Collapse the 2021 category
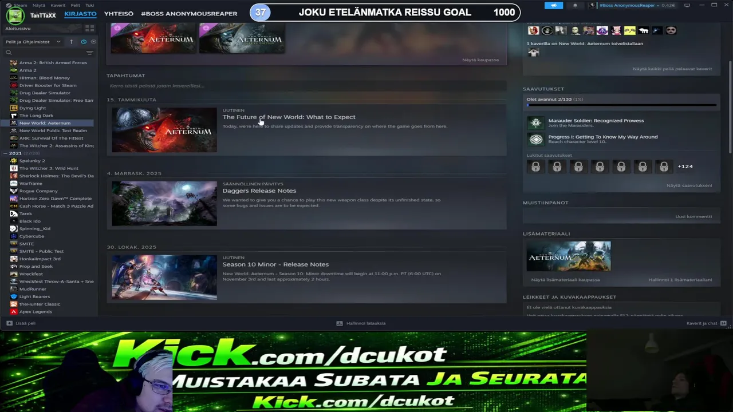 (5, 153)
